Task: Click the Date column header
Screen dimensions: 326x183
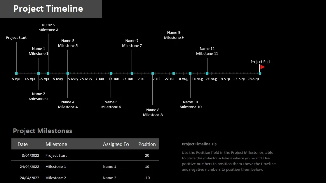Action: point(23,144)
